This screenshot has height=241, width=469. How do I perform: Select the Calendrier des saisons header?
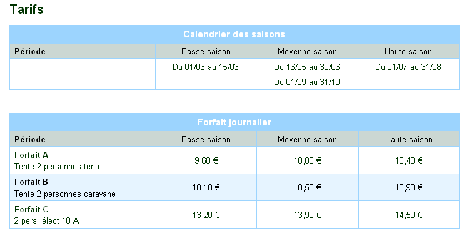click(234, 34)
